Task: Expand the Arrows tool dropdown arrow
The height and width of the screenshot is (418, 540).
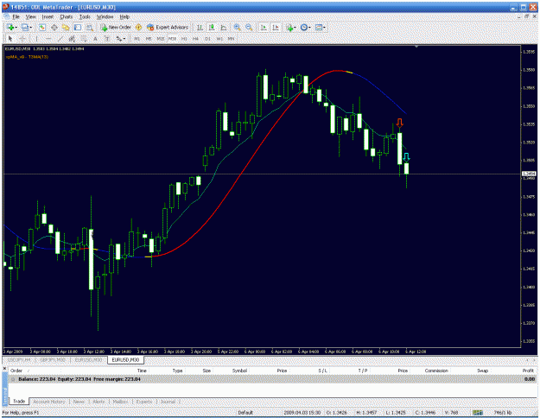Action: coord(124,39)
